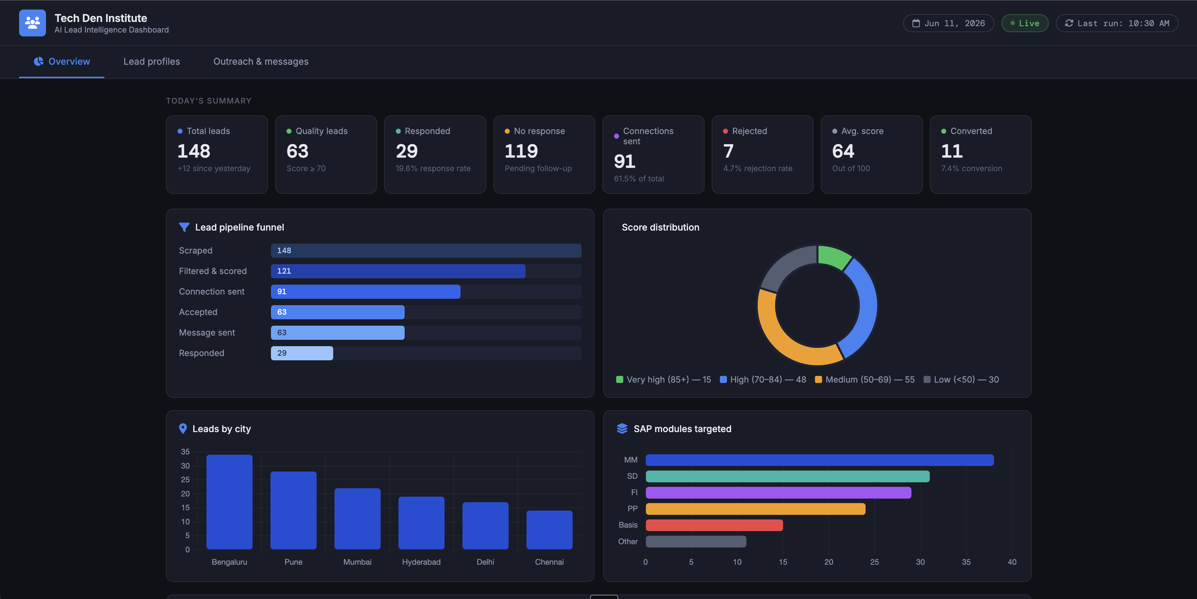Image resolution: width=1197 pixels, height=599 pixels.
Task: Click the Chennai bar in Leads by city
Action: pyautogui.click(x=549, y=530)
